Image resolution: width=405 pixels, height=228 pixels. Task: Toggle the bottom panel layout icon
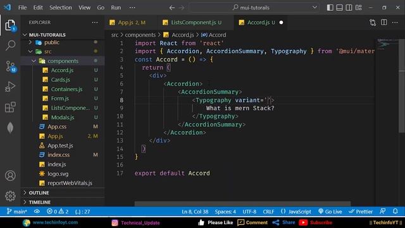pos(339,8)
